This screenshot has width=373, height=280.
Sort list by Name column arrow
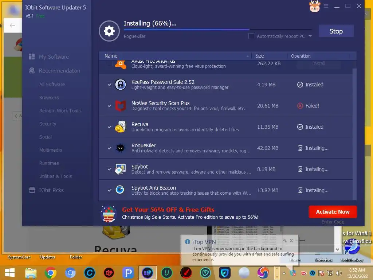tap(248, 56)
